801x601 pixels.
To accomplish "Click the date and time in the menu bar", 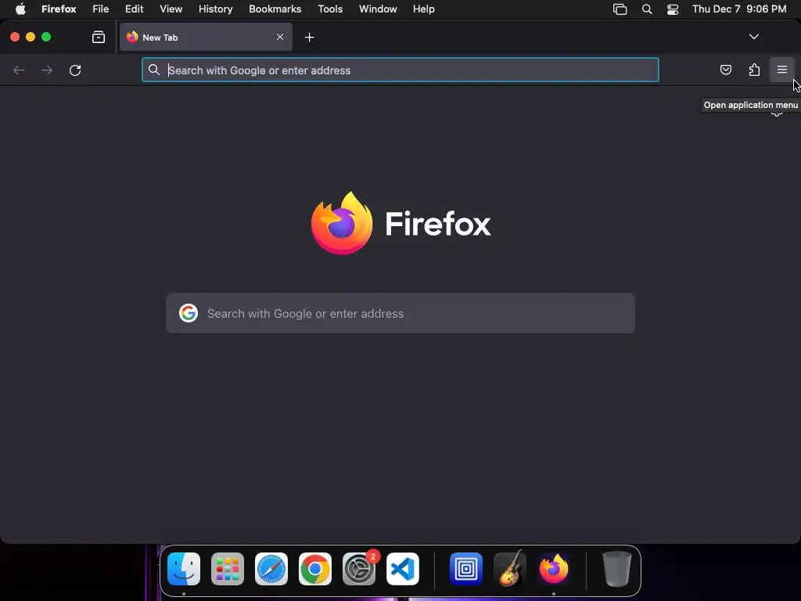I will click(739, 9).
